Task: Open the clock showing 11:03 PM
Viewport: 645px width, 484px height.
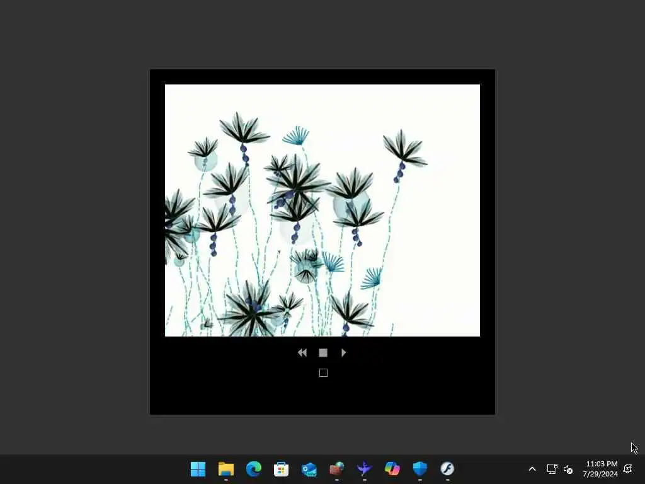Action: pyautogui.click(x=600, y=469)
